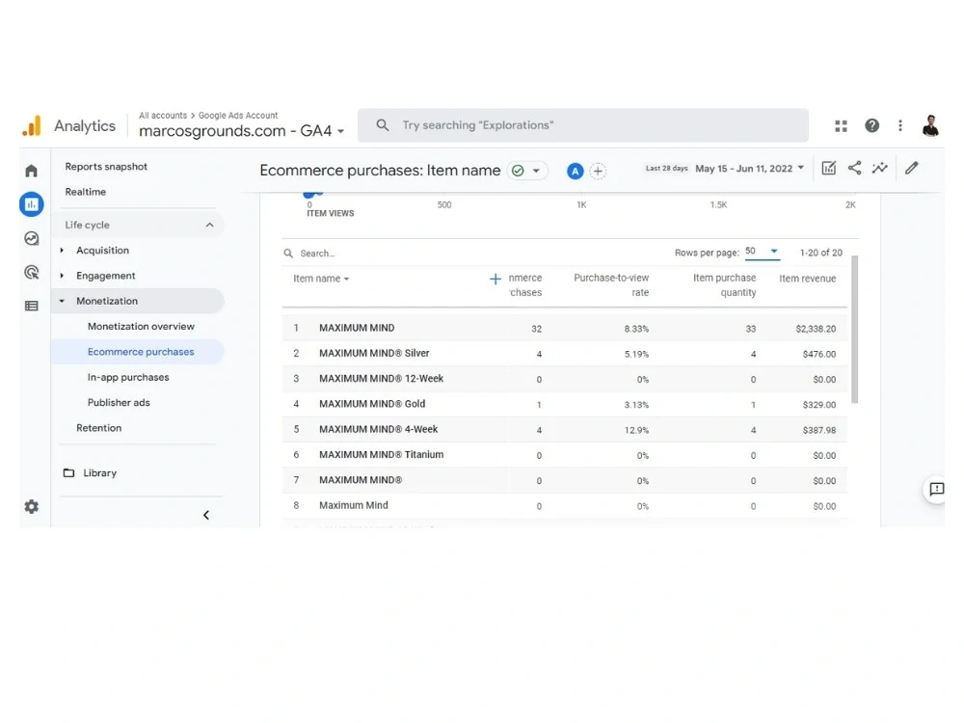Open the Google apps grid icon
This screenshot has height=723, width=964.
(841, 125)
